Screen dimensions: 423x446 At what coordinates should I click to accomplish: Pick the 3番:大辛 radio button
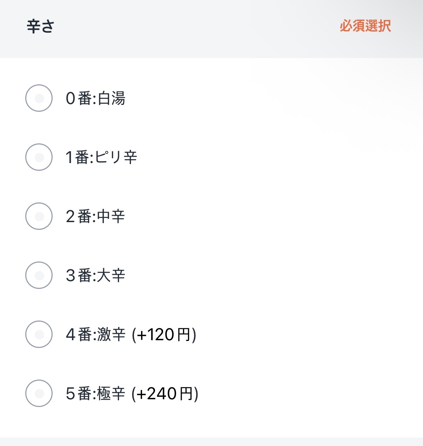point(39,275)
